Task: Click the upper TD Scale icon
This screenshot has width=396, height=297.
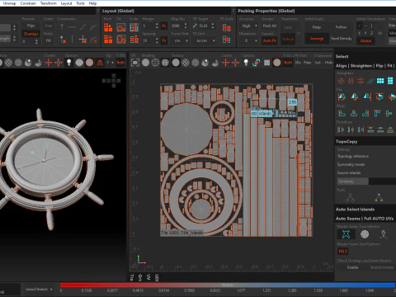Action: [x=227, y=27]
